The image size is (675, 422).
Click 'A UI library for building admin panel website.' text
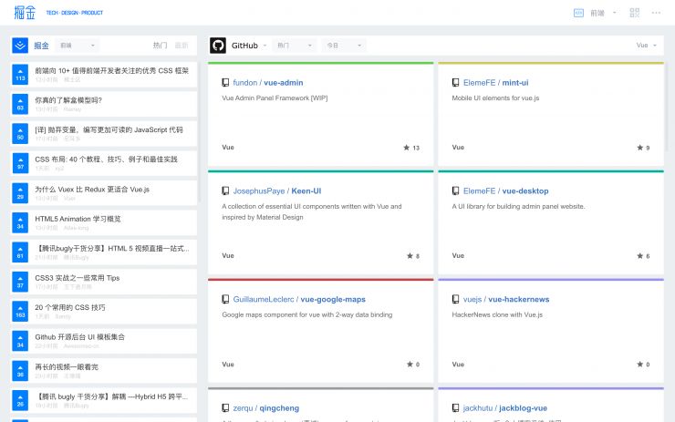518,207
